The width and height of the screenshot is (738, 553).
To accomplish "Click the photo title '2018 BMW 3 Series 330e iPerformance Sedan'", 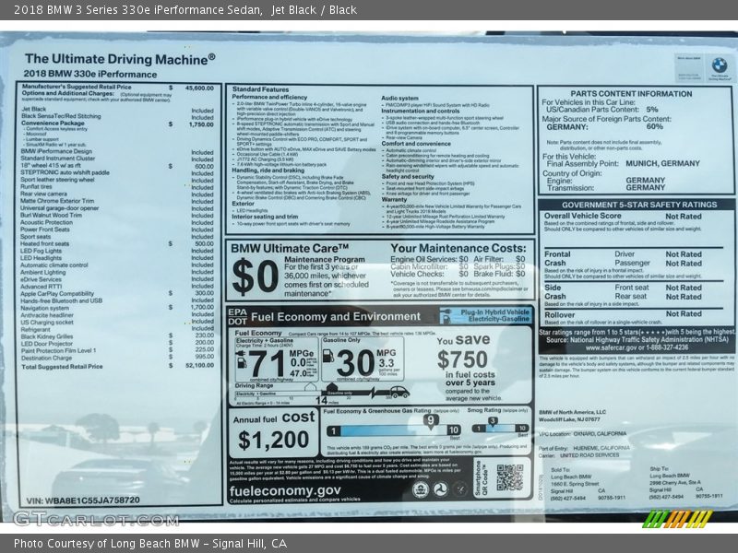I will 137,10.
